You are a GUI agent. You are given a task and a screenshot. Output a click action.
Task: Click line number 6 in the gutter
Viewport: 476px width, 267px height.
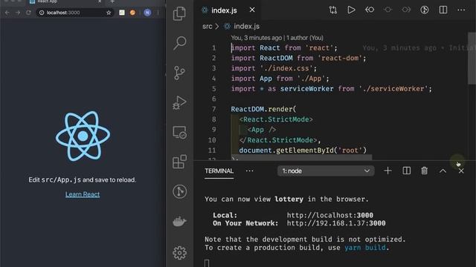(x=213, y=99)
